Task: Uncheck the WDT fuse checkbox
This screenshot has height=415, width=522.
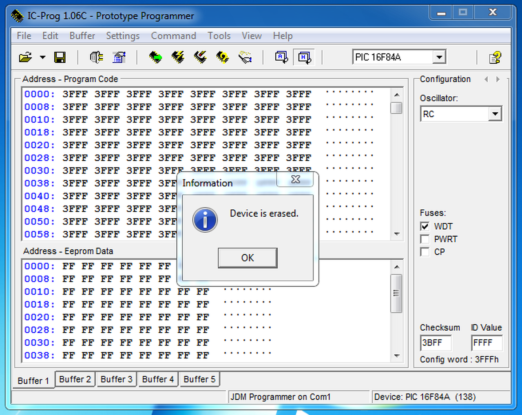Action: (x=425, y=226)
